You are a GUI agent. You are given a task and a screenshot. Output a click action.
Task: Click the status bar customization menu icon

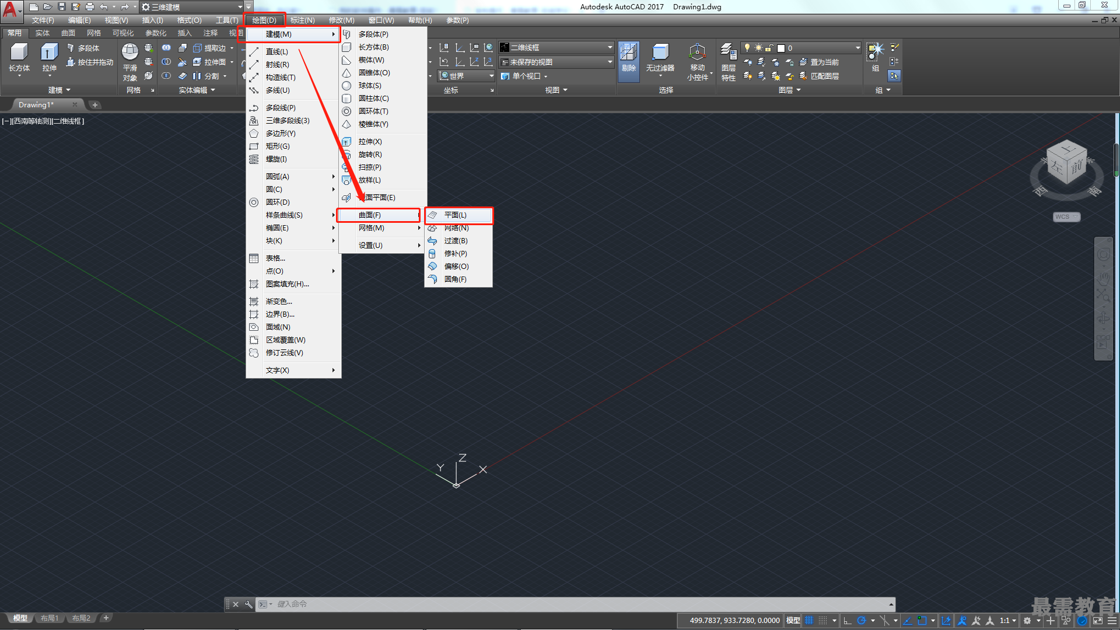point(1112,621)
